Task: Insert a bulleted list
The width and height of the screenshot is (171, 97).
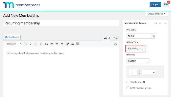Action: click(36, 44)
